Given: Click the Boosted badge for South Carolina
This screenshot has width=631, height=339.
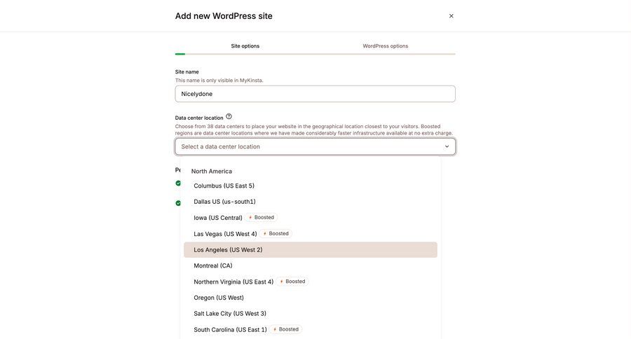Looking at the screenshot, I should point(286,329).
